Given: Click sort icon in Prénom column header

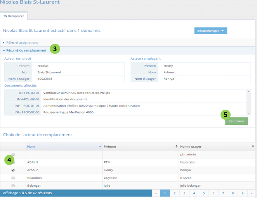Looking at the screenshot, I should 177,146.
